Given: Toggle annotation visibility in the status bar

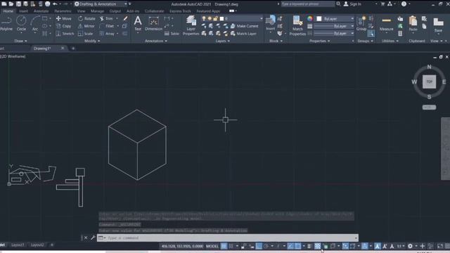Looking at the screenshot, I should (x=378, y=246).
